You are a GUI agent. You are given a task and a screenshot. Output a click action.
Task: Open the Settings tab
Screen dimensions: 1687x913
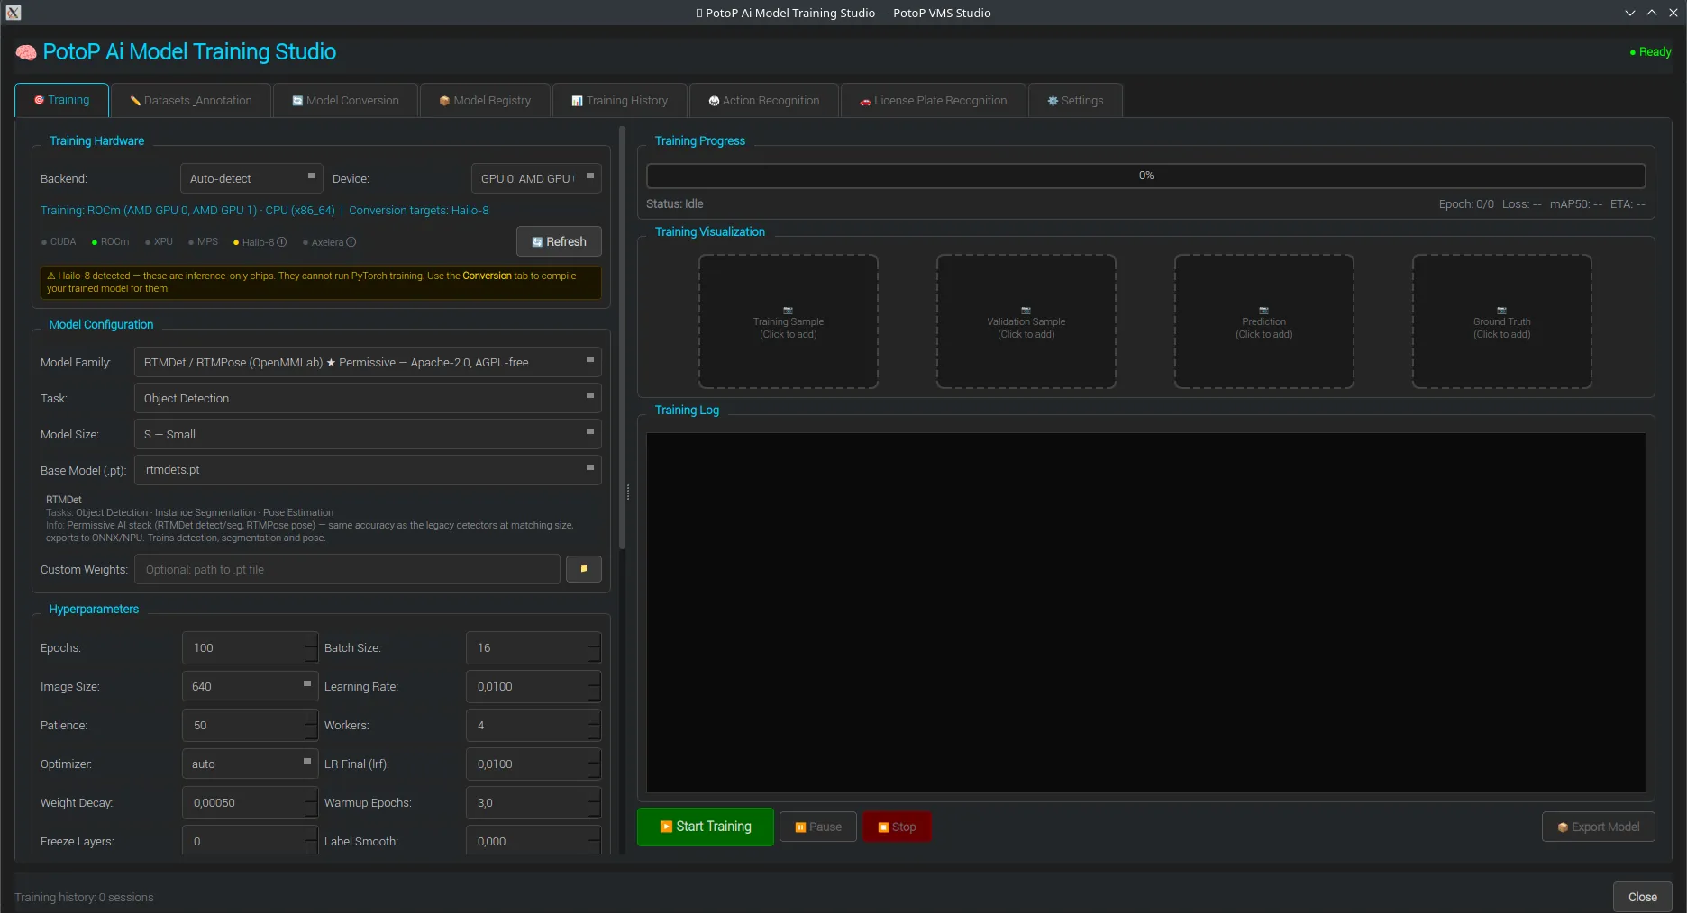[1075, 101]
